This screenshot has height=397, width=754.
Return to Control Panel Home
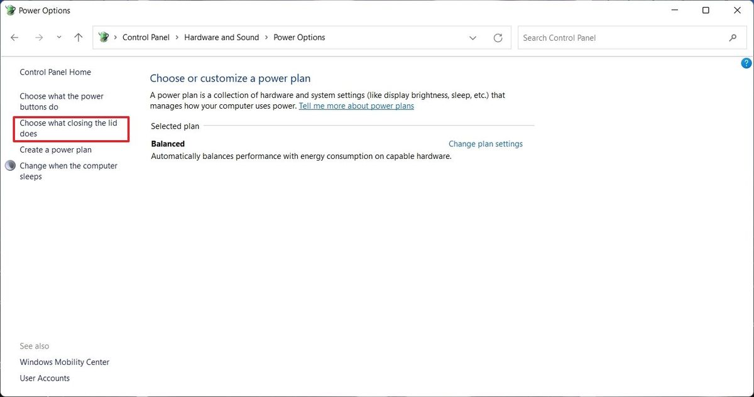click(55, 72)
